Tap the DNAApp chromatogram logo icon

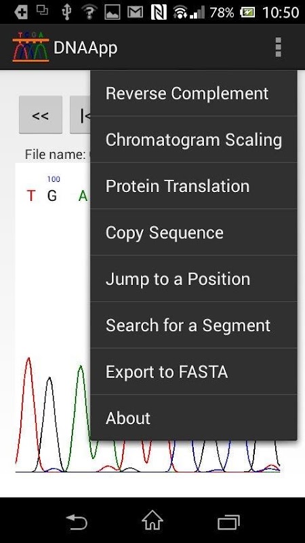click(x=30, y=47)
